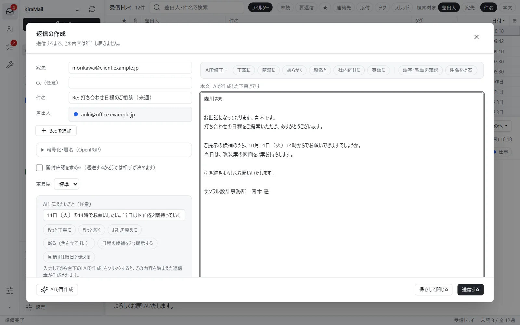Click the refresh sync icon next to KiraMail
The image size is (520, 325).
point(92,9)
